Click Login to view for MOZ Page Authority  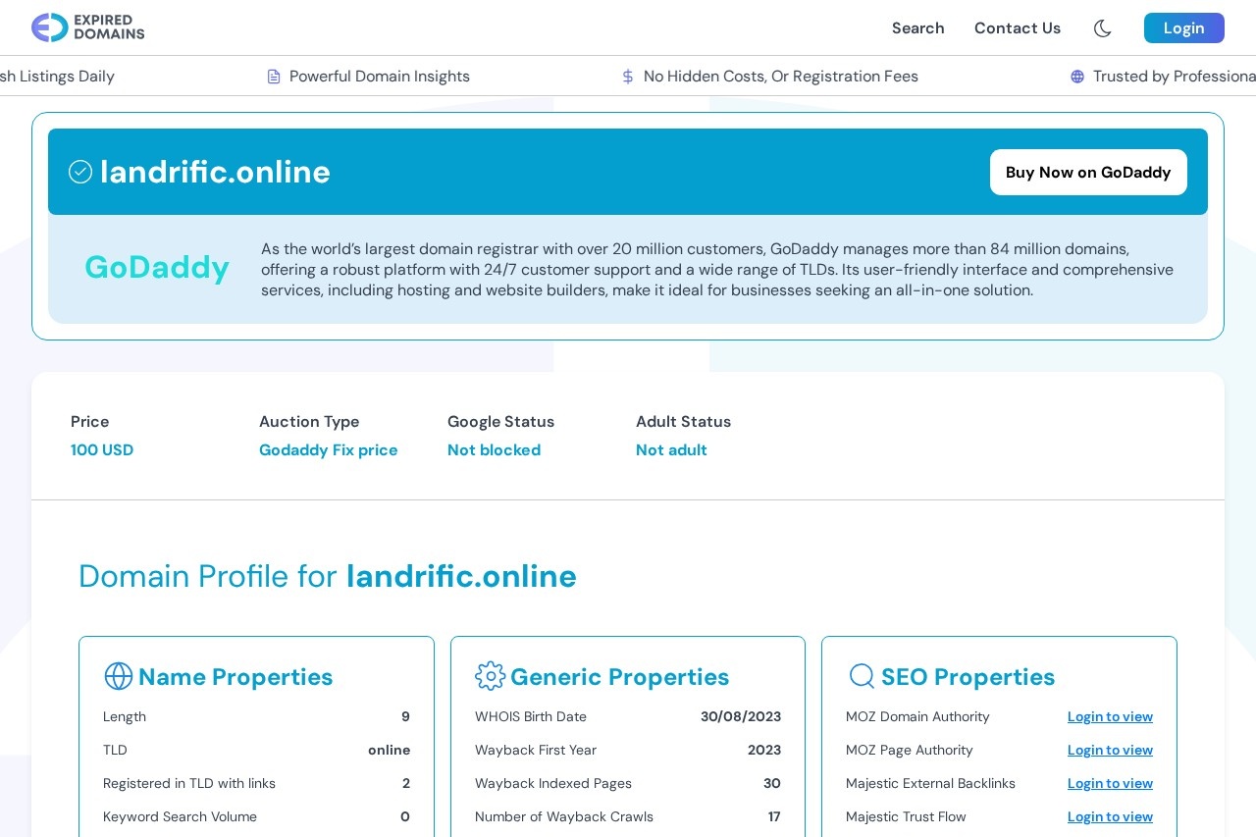1110,751
